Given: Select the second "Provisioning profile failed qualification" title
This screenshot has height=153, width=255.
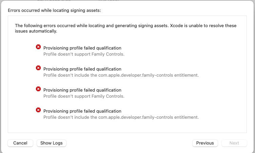Looking at the screenshot, I should point(82,69).
